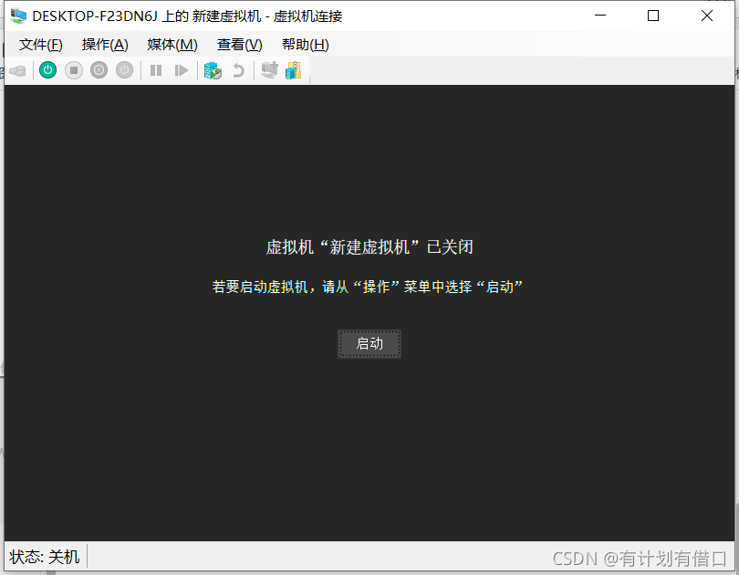Select the Revert checkpoint toolbar icon
This screenshot has width=739, height=575.
click(x=237, y=70)
